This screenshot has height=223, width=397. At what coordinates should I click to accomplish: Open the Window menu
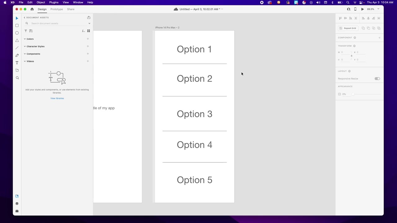(78, 2)
